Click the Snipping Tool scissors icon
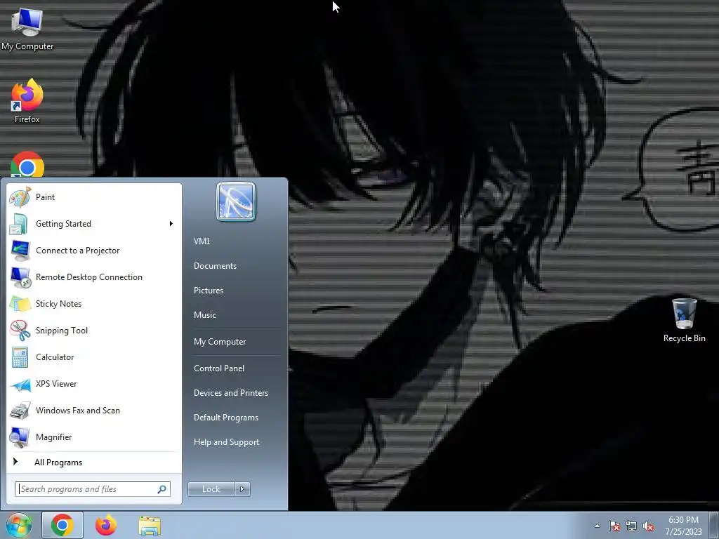Viewport: 719px width, 539px height. [20, 331]
